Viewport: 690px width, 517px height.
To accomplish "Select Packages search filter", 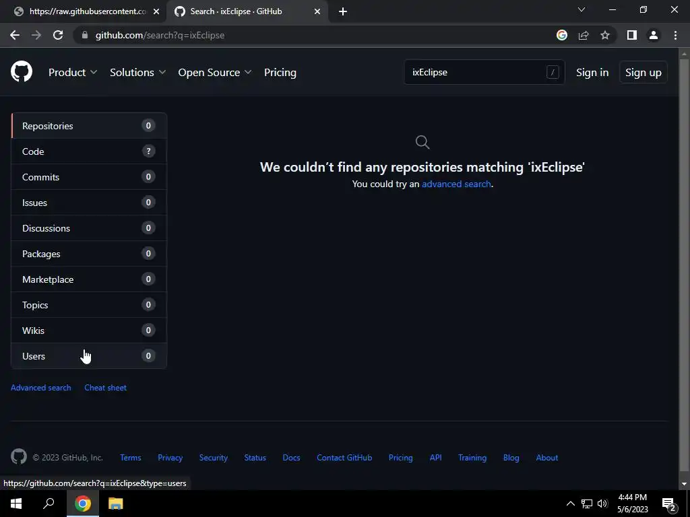I will pos(89,254).
